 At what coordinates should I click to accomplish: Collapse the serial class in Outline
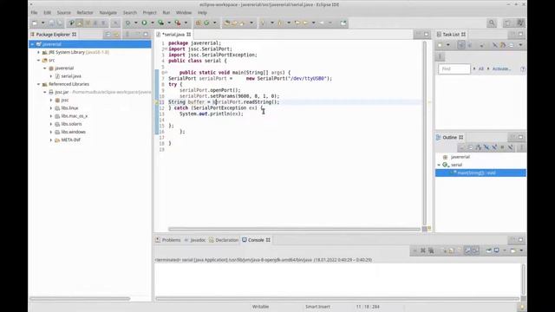[x=439, y=165]
